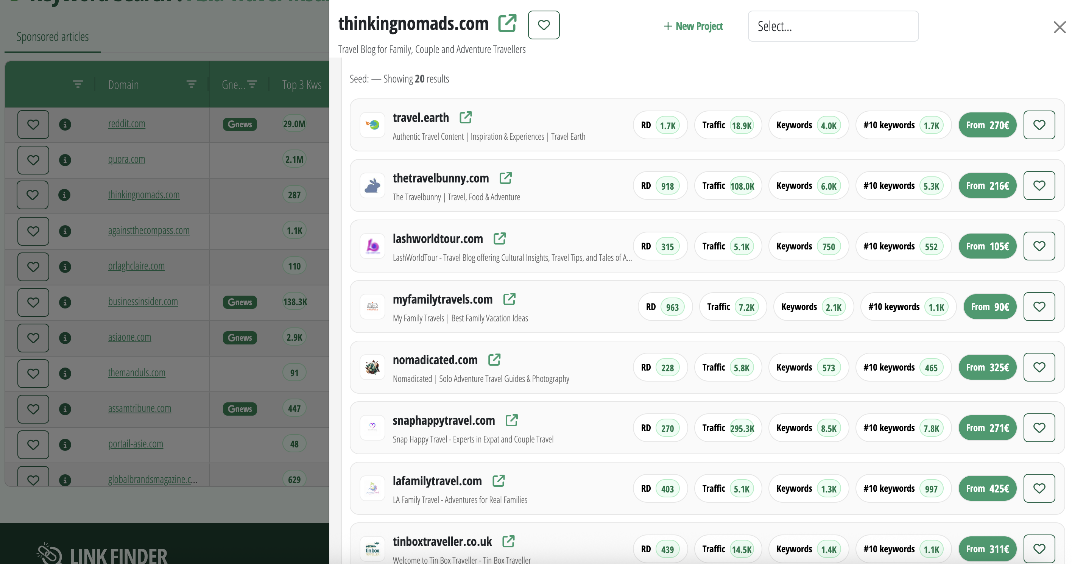Click the From 90€ price for myfamilytravels.com
This screenshot has height=564, width=1072.
[990, 307]
